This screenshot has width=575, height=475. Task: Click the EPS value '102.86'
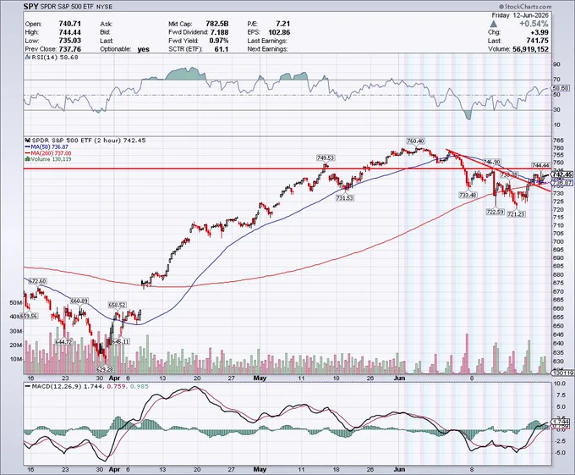(279, 32)
